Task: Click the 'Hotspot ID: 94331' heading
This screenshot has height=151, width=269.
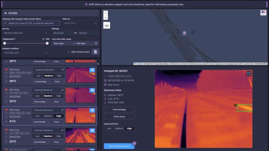Action: pos(116,71)
